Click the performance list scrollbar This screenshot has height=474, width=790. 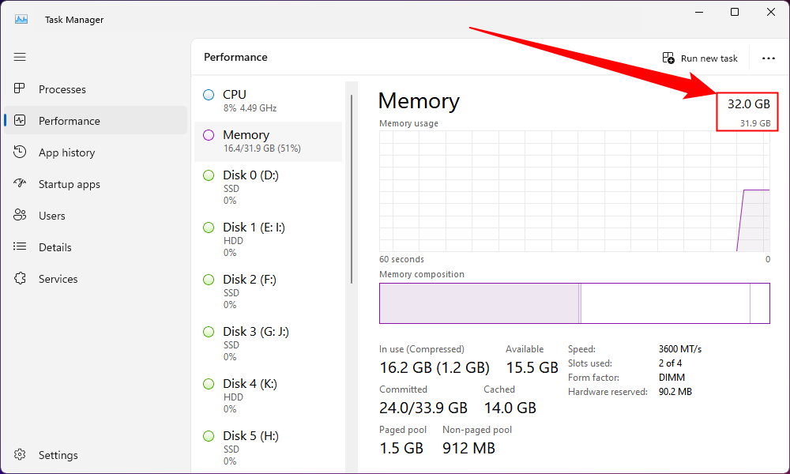tap(352, 190)
